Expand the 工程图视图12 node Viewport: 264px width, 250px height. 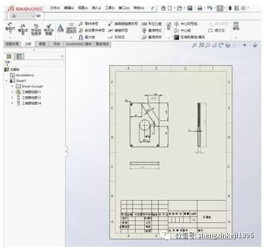[13, 97]
